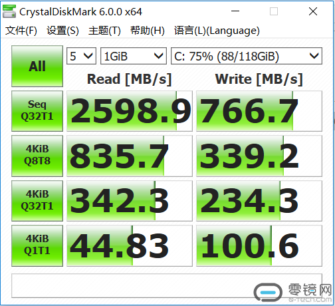Click the CrystalDiskMark app icon in title bar
The height and width of the screenshot is (306, 335).
tap(9, 11)
